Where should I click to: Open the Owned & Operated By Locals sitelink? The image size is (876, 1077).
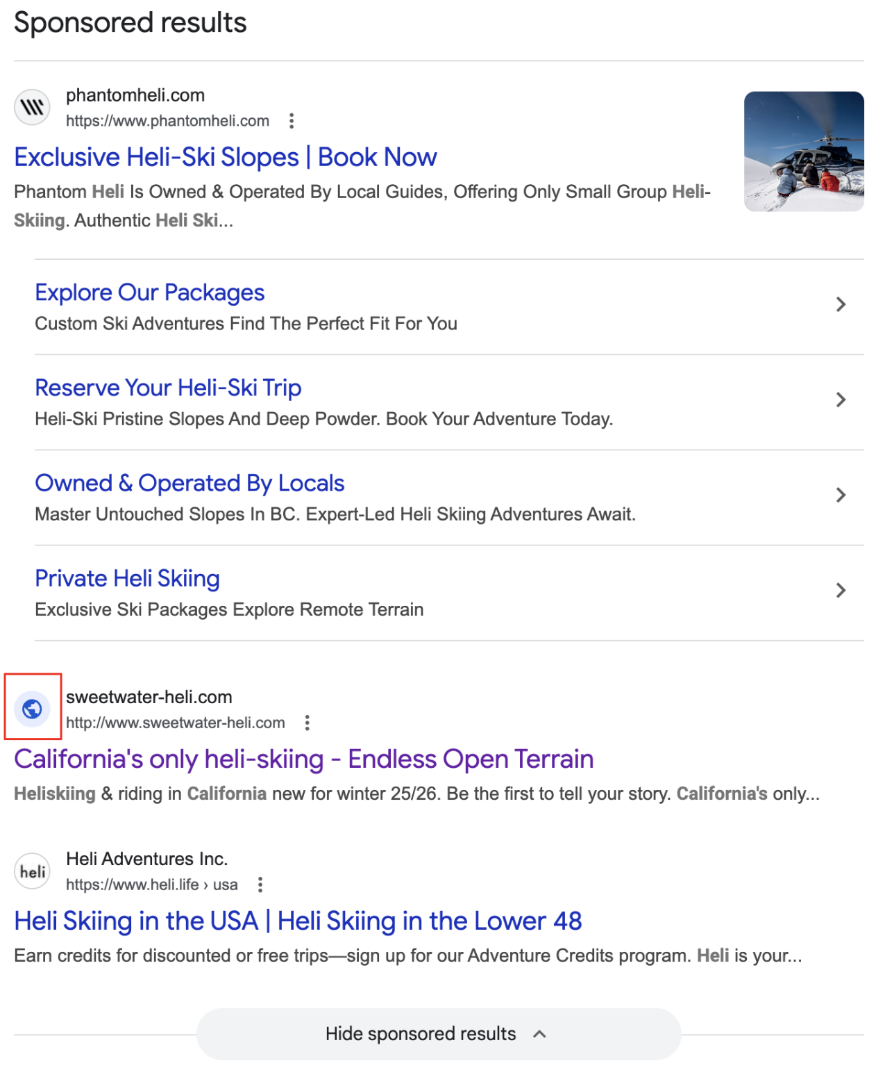(x=189, y=483)
